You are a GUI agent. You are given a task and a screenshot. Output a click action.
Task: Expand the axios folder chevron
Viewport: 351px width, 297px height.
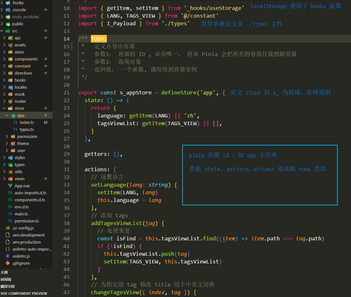coord(4,52)
